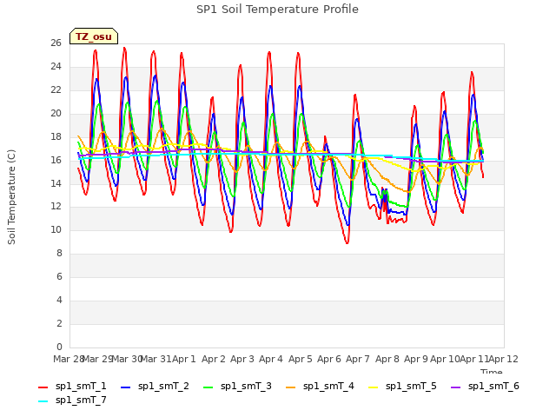Click the 18 y-axis tick label
Image resolution: width=556 pixels, height=417 pixels.
[56, 137]
